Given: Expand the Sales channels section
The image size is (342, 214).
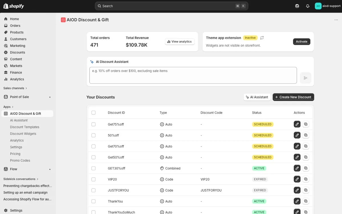Looking at the screenshot, I should click(x=15, y=88).
